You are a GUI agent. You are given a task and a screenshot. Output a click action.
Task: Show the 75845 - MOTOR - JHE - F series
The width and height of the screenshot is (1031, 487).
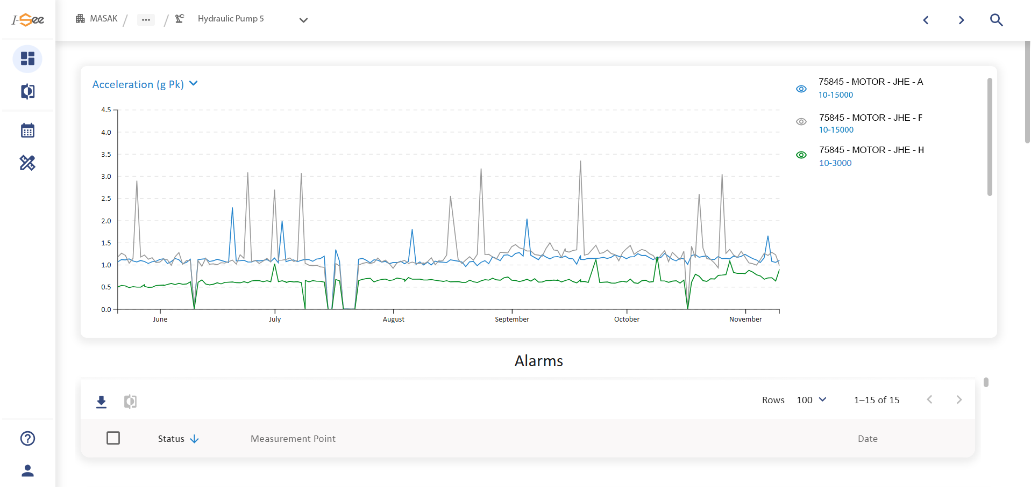(x=801, y=121)
